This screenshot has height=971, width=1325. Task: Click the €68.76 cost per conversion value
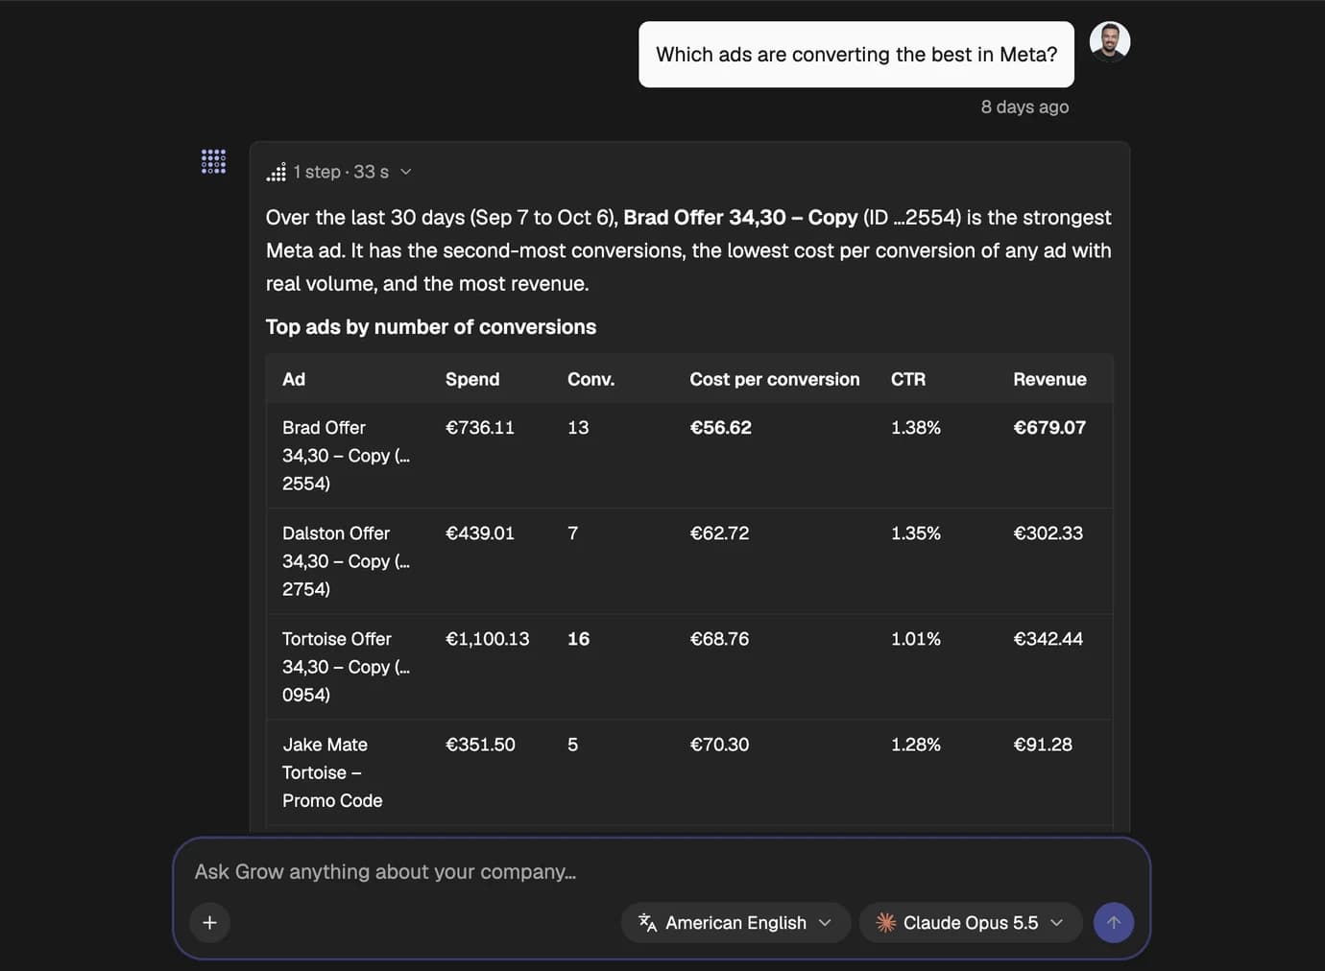tap(719, 638)
